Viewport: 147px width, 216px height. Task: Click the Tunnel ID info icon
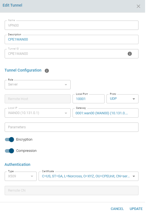[x=129, y=53]
